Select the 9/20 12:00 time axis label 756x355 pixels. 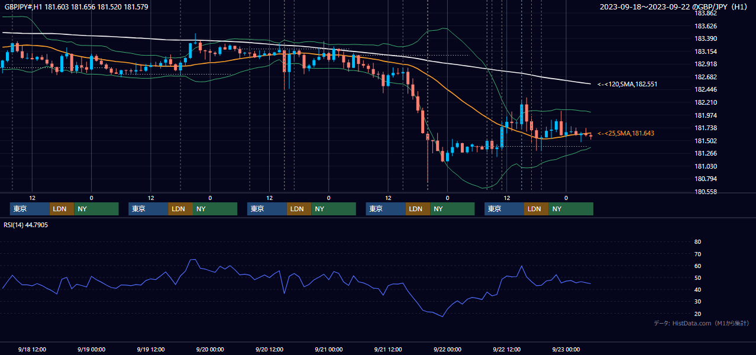(x=269, y=349)
